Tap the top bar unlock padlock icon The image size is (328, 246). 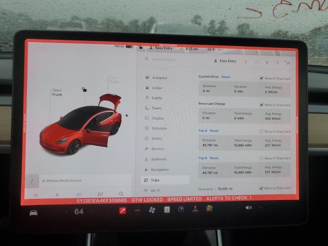coord(140,47)
